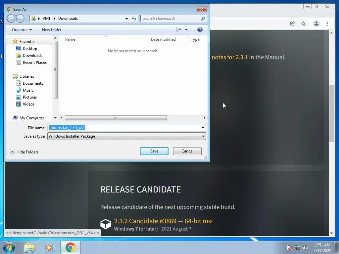Open Help with the question mark icon
The height and width of the screenshot is (254, 339).
[200, 29]
